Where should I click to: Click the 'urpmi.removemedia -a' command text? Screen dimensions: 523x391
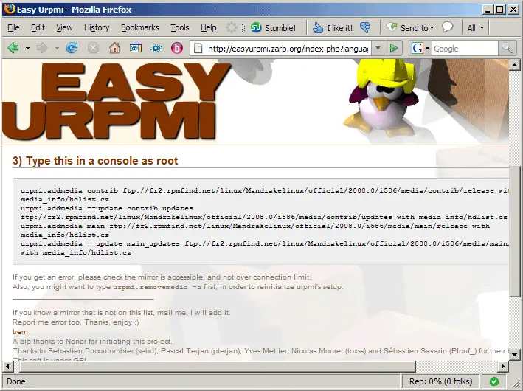pyautogui.click(x=157, y=287)
